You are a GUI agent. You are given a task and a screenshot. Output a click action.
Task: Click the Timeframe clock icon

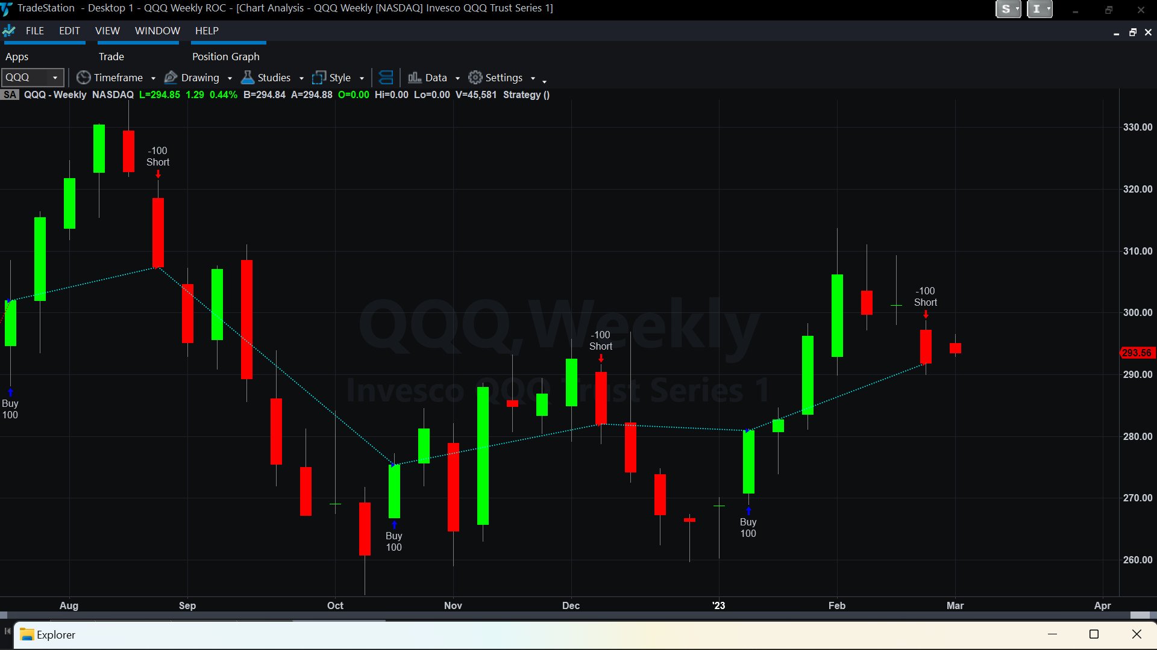click(84, 78)
